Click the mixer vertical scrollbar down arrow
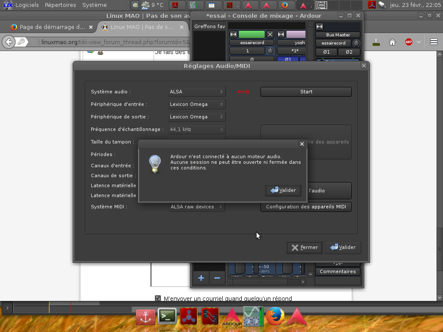 (311, 274)
